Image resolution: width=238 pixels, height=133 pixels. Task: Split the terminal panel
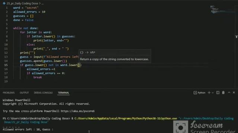218,93
